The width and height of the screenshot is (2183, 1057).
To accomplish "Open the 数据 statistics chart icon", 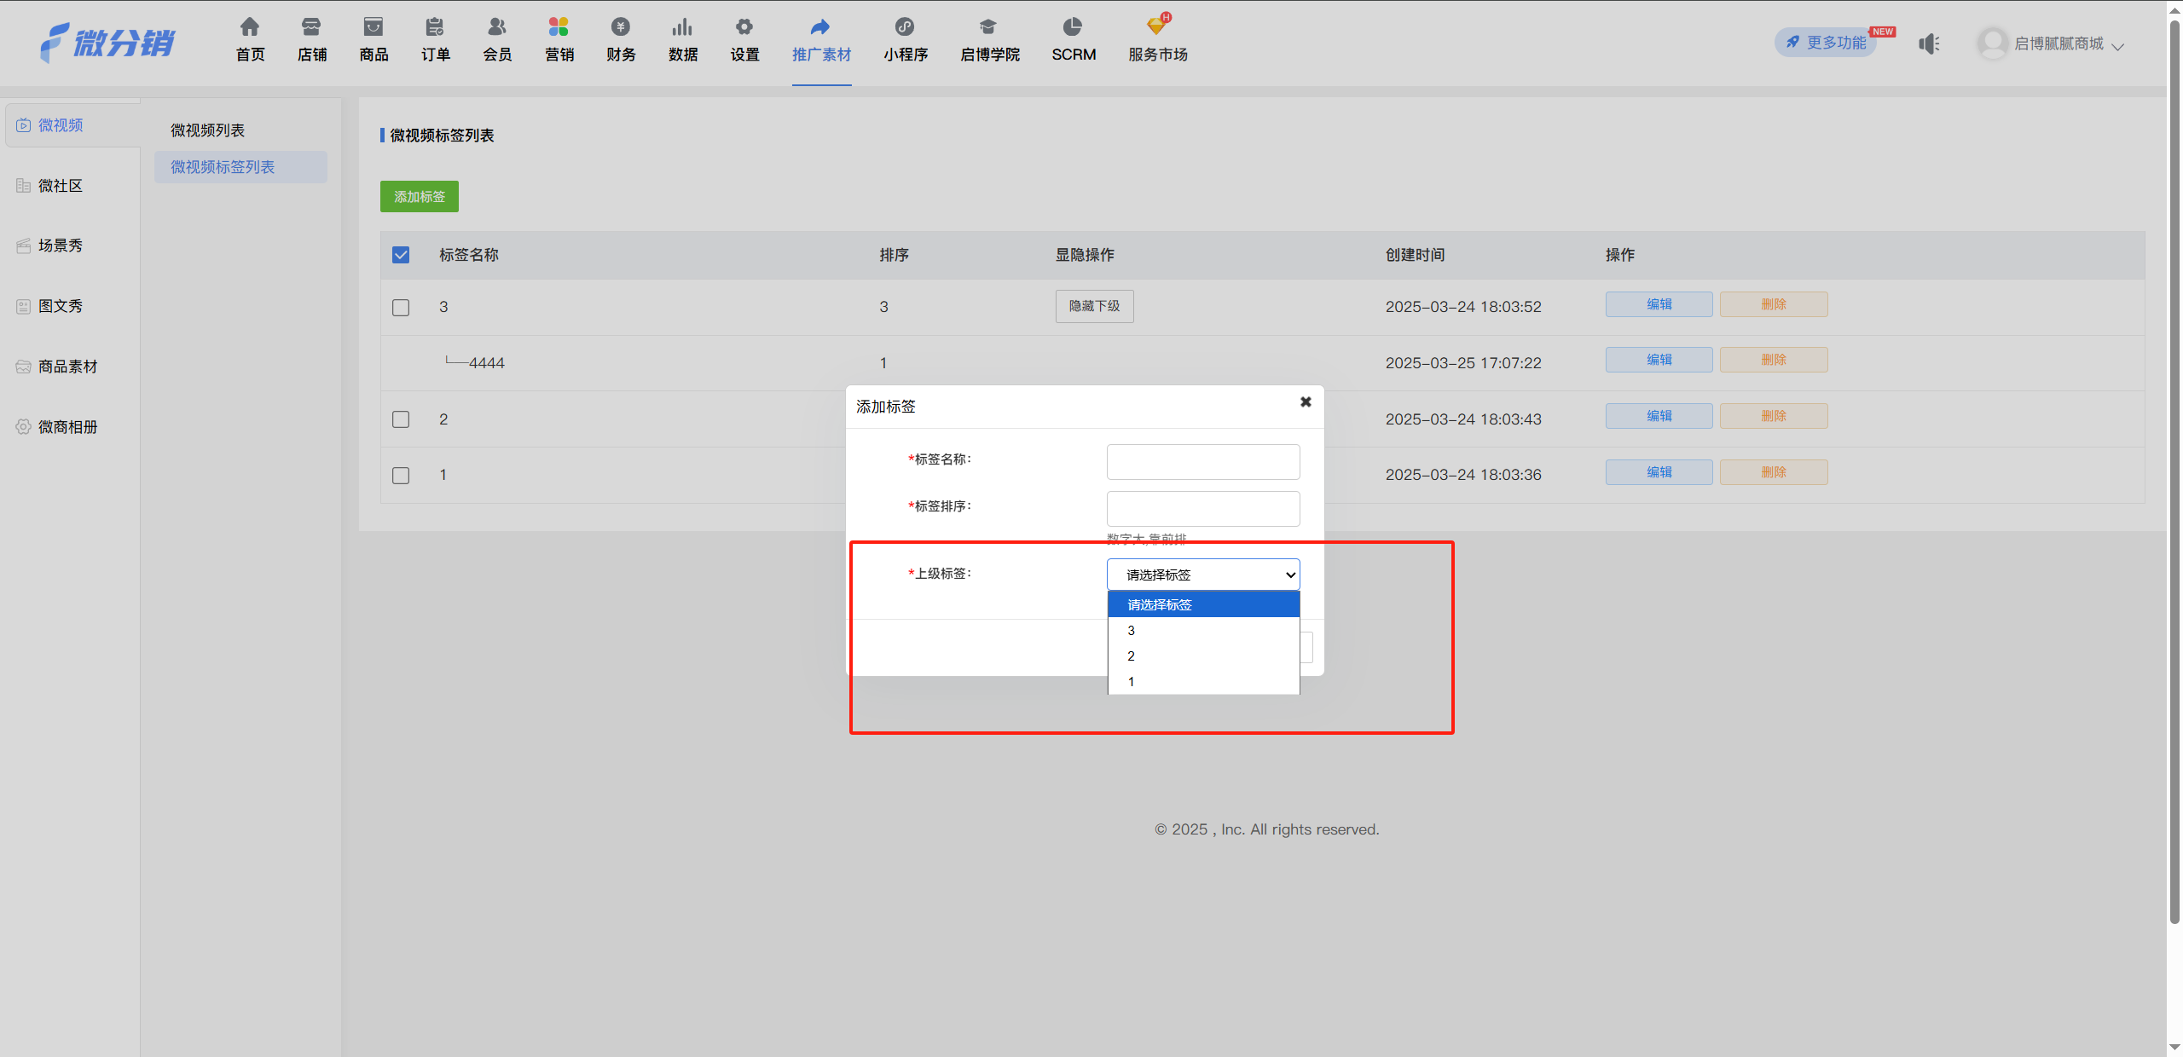I will (x=682, y=27).
